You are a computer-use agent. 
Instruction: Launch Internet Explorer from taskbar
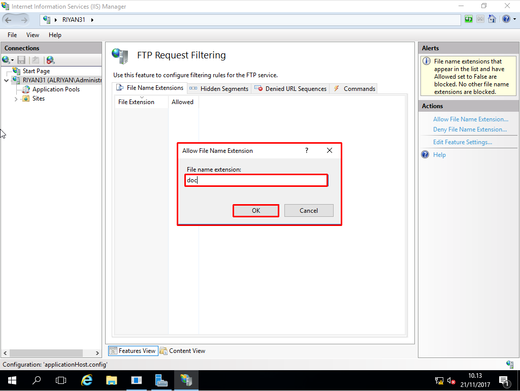pyautogui.click(x=86, y=380)
